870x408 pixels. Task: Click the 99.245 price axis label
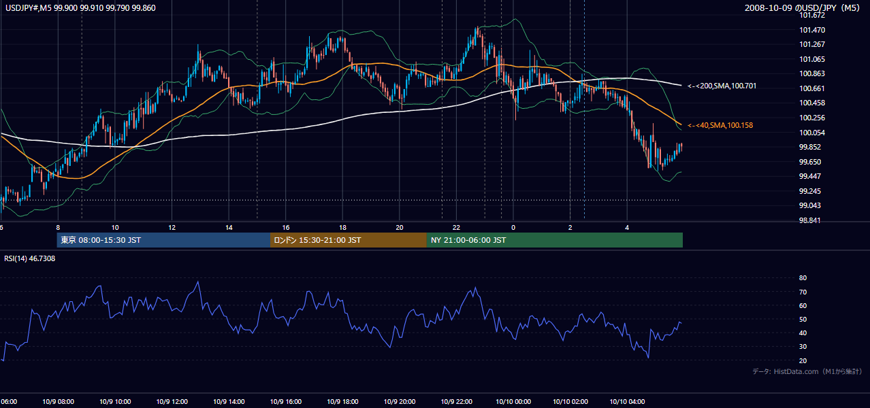(x=811, y=192)
